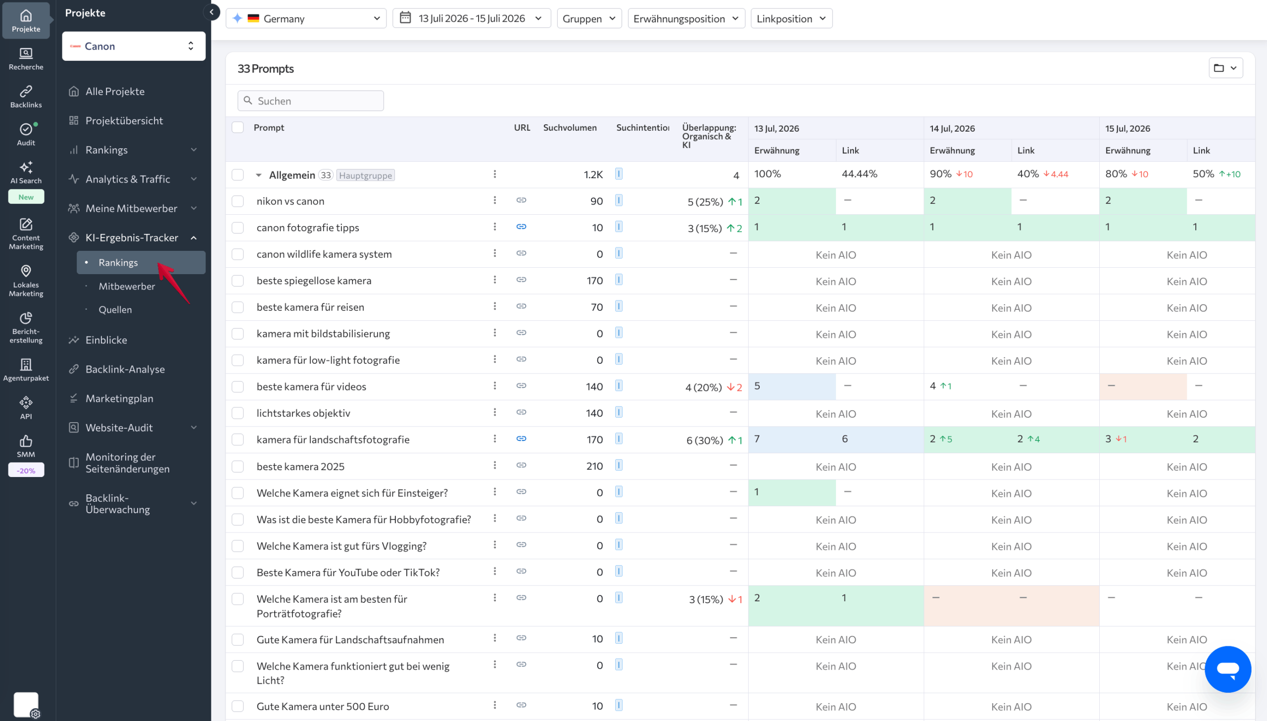The image size is (1267, 721).
Task: Open Berichterstellung section
Action: (x=26, y=327)
